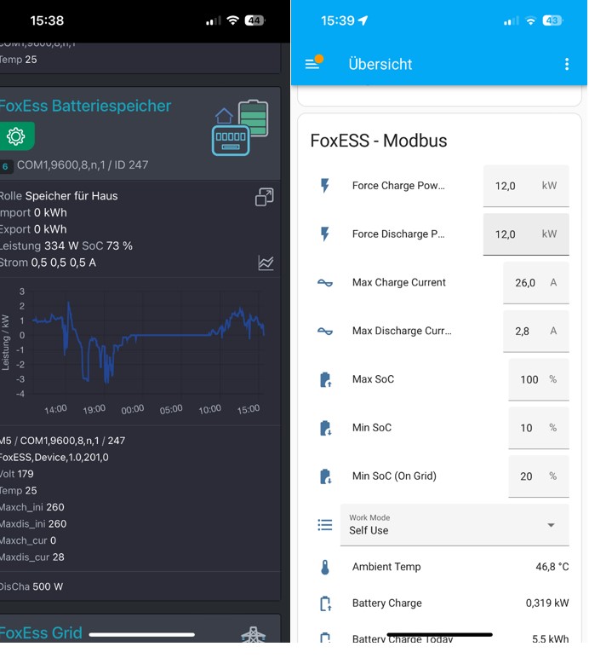
Task: Click the Max Charge Current label
Action: coord(399,282)
